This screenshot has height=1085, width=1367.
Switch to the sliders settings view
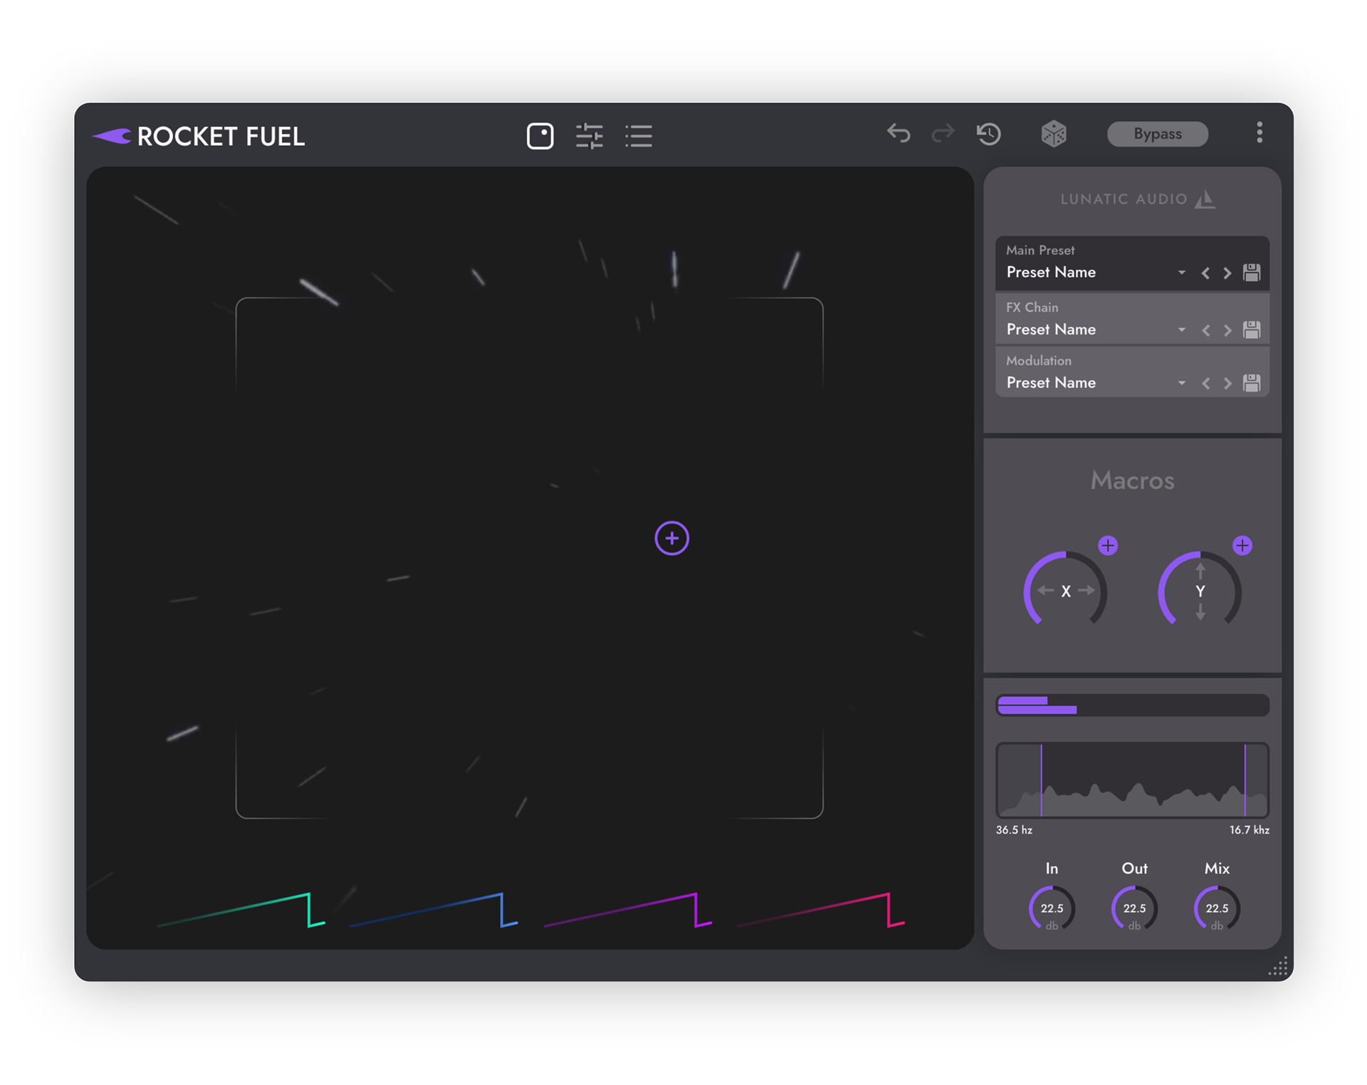[x=589, y=135]
